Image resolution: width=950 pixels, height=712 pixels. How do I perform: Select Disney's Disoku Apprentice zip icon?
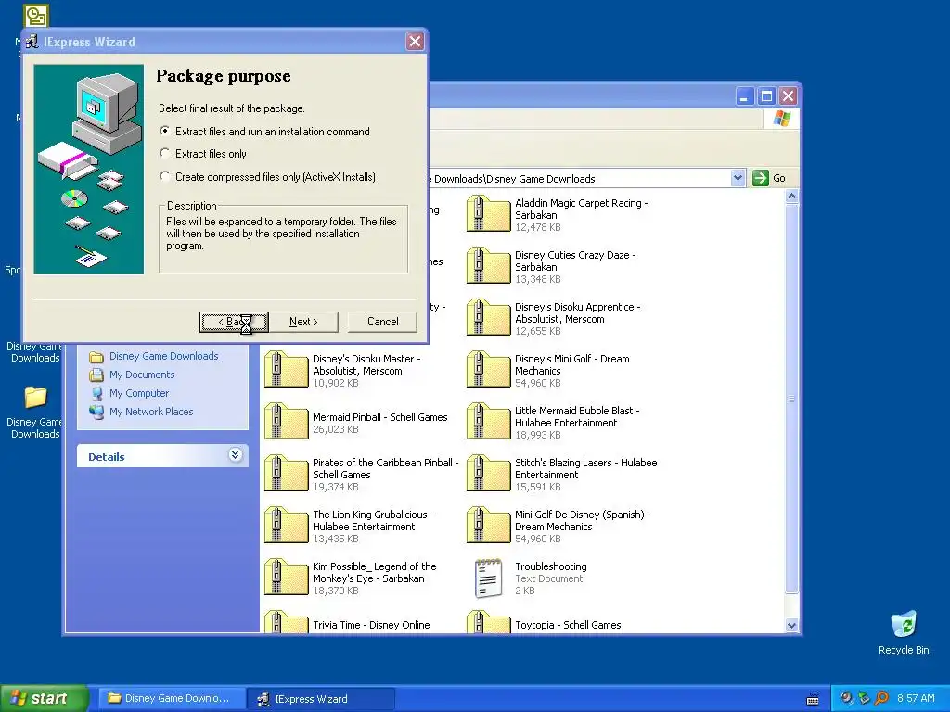[x=488, y=318]
